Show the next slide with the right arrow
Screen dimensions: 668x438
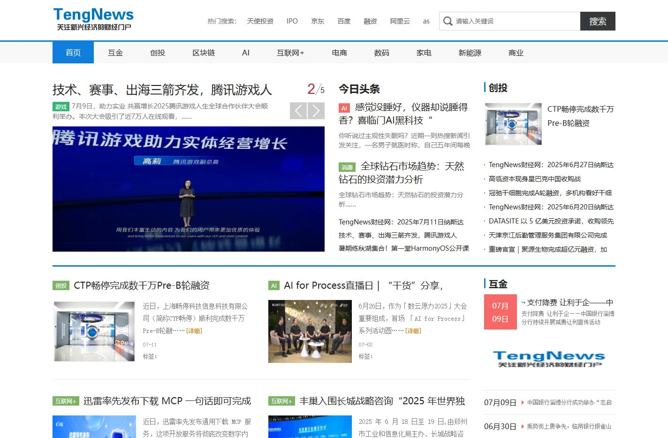tap(316, 111)
